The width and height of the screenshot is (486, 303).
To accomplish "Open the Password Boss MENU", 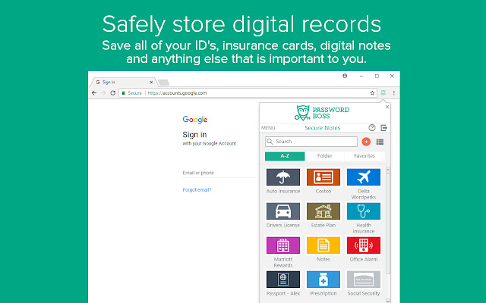I will pos(268,128).
